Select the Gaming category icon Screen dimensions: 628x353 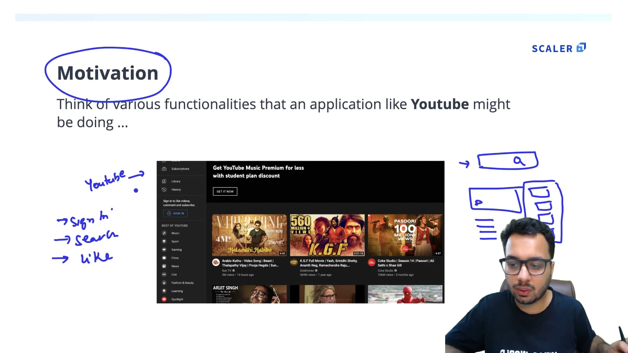coord(164,250)
